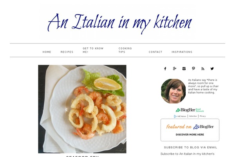The width and height of the screenshot is (235, 157).
Task: Go to the Home menu item
Action: (x=47, y=52)
